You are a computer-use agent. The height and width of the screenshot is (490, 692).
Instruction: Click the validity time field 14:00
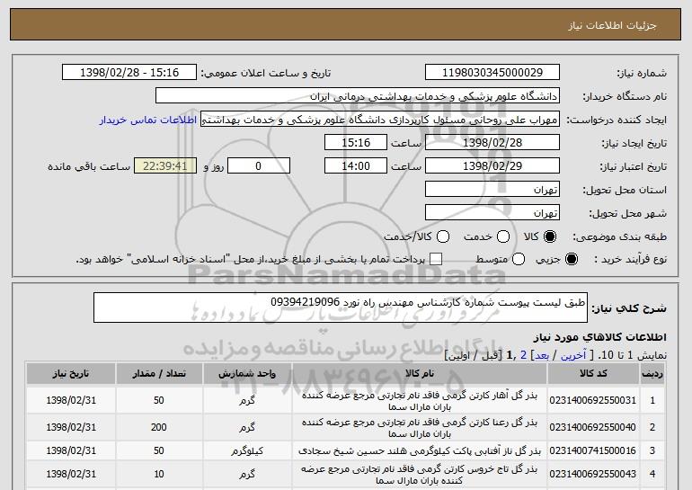(x=356, y=166)
